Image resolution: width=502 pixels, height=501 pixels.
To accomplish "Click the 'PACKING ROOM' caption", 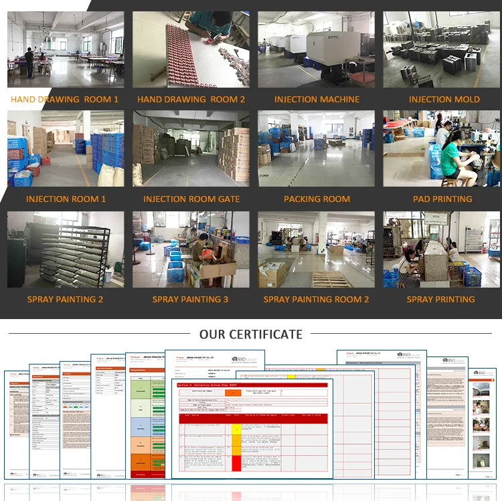I will pos(317,199).
